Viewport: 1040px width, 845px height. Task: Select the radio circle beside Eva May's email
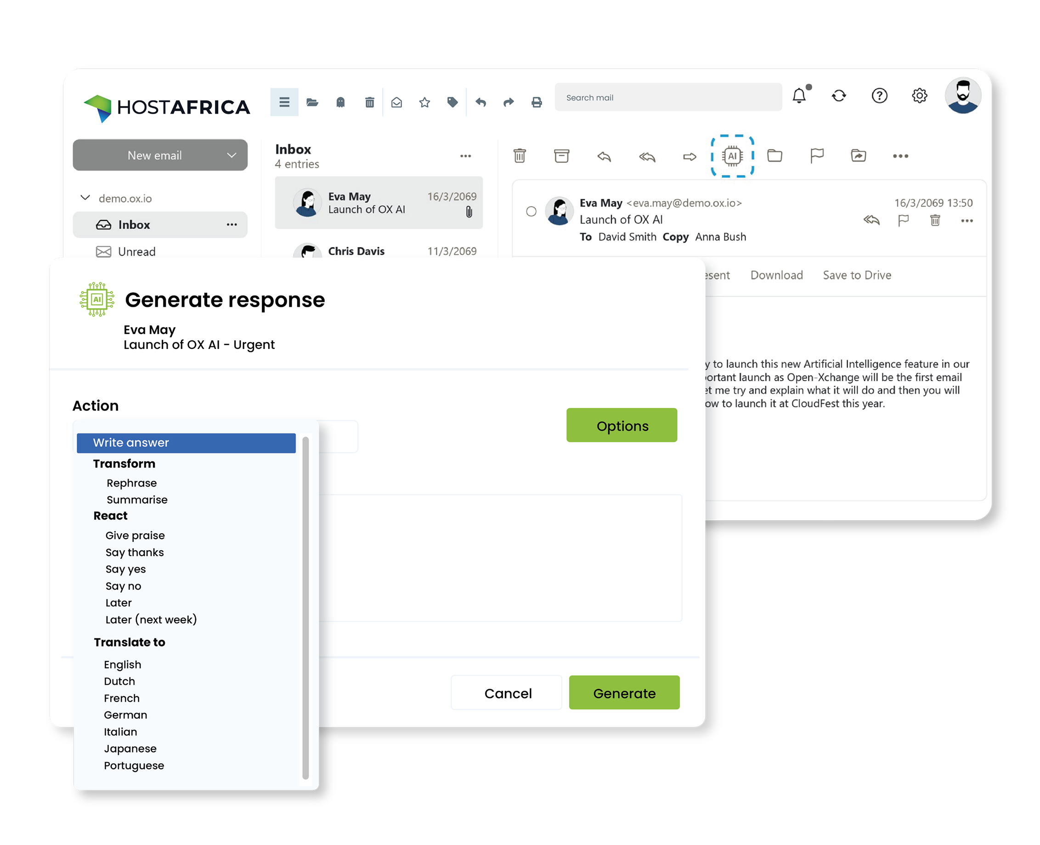click(531, 211)
